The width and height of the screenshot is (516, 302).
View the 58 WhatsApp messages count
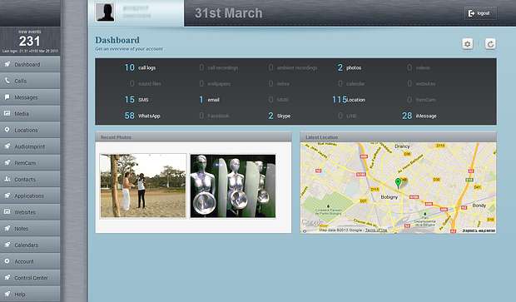coord(142,116)
